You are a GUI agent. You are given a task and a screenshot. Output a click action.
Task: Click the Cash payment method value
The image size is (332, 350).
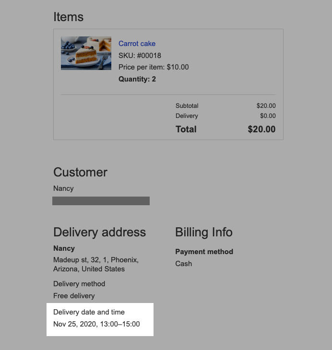183,264
